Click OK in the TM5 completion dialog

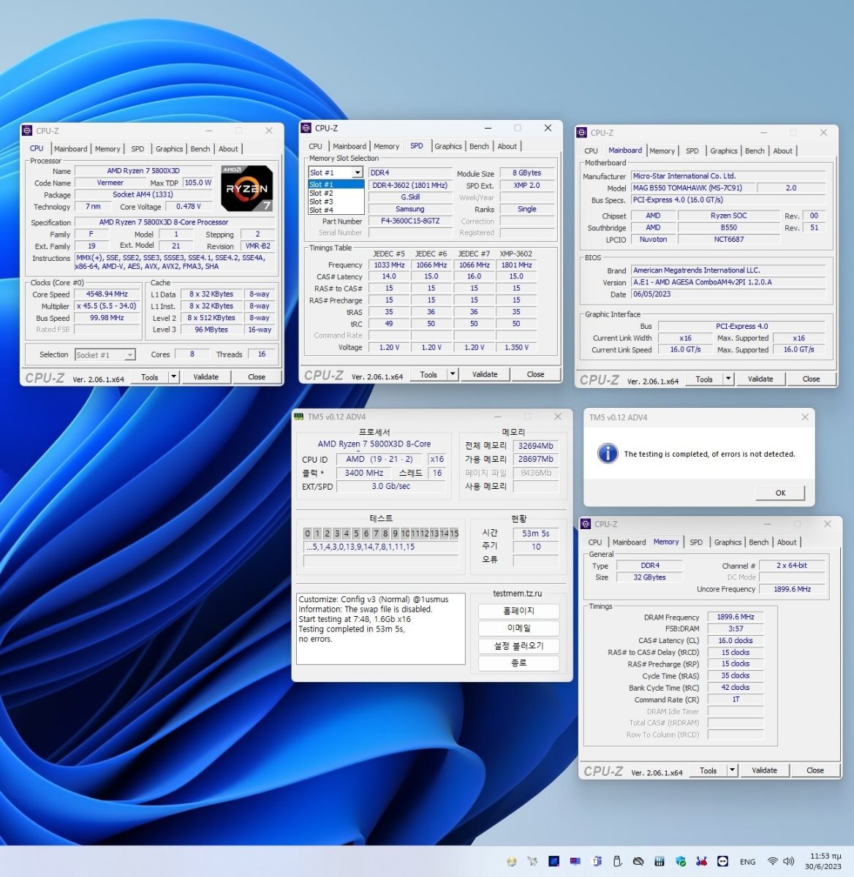click(x=780, y=493)
